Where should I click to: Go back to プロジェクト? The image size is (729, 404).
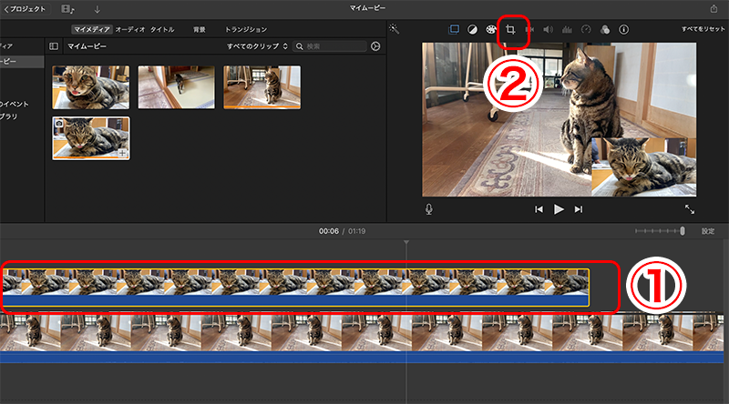pyautogui.click(x=25, y=8)
